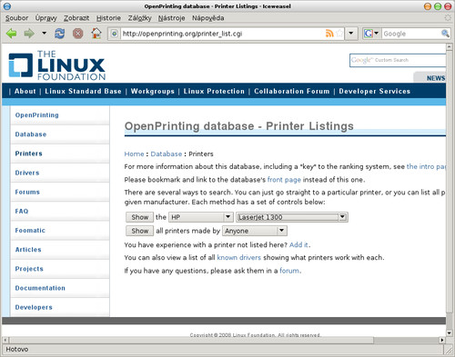Go forward with the green forward arrow
This screenshot has height=357, width=455.
click(x=29, y=34)
